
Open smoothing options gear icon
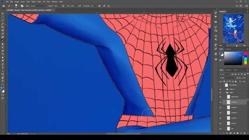pyautogui.click(x=100, y=6)
